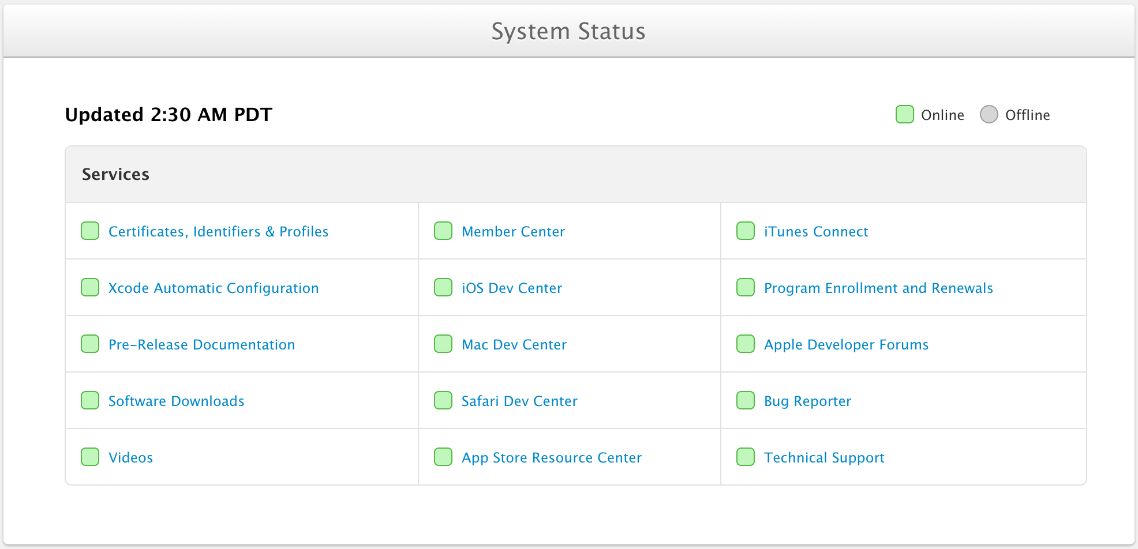Click the green status icon beside Xcode Automatic Configuration

90,287
